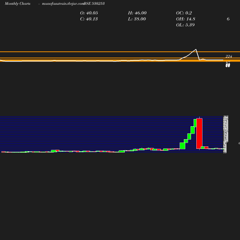Select the close value "C: 40.13"
240x240 pixels.
89,19
